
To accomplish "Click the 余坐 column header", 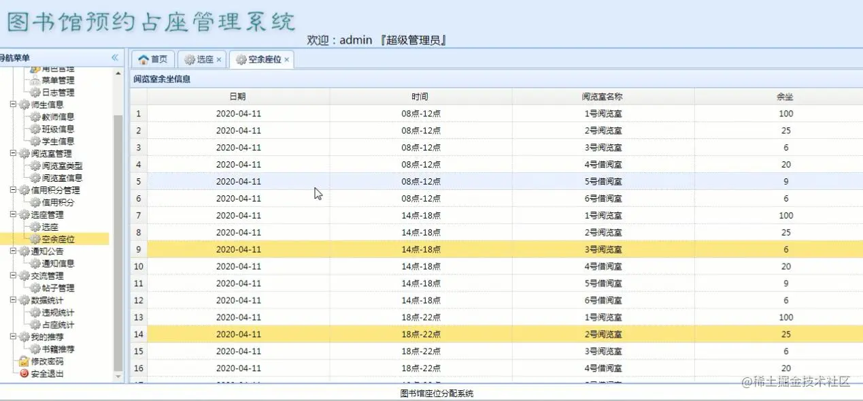I will [x=785, y=97].
